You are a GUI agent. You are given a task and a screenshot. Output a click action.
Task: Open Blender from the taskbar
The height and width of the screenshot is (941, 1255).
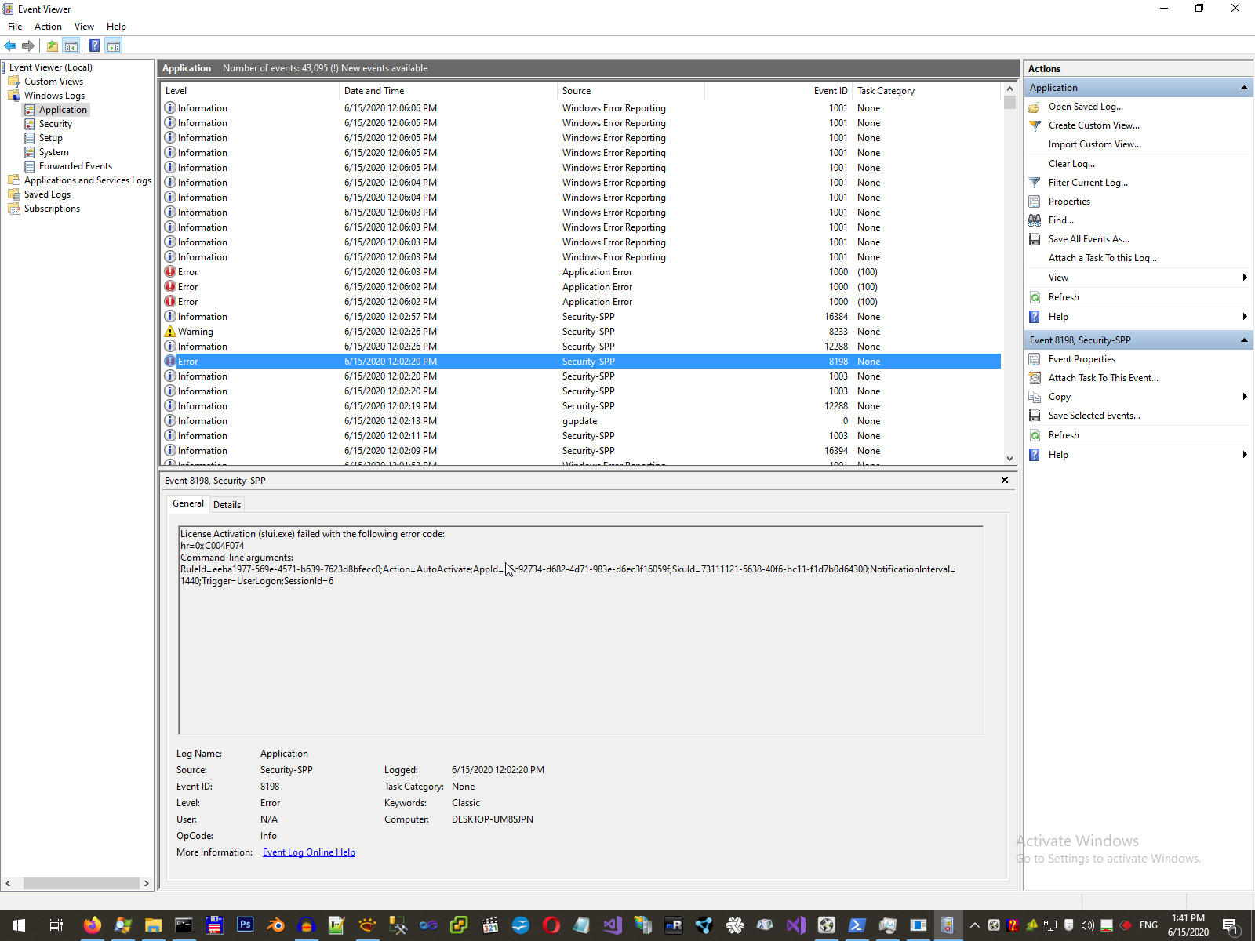coord(275,925)
